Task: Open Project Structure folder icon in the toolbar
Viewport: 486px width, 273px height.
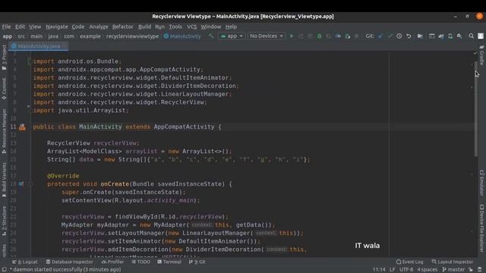Action: [420, 36]
